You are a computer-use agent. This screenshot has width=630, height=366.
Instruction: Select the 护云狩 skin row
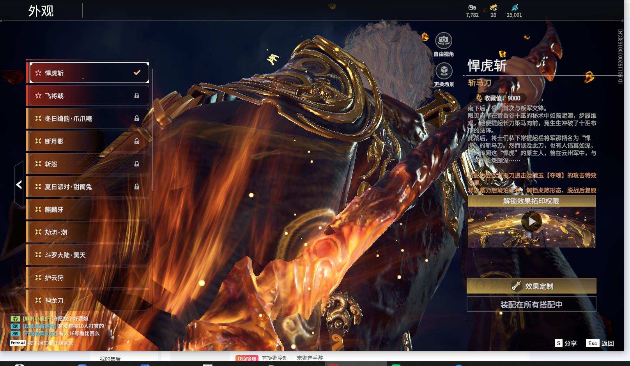click(x=89, y=278)
